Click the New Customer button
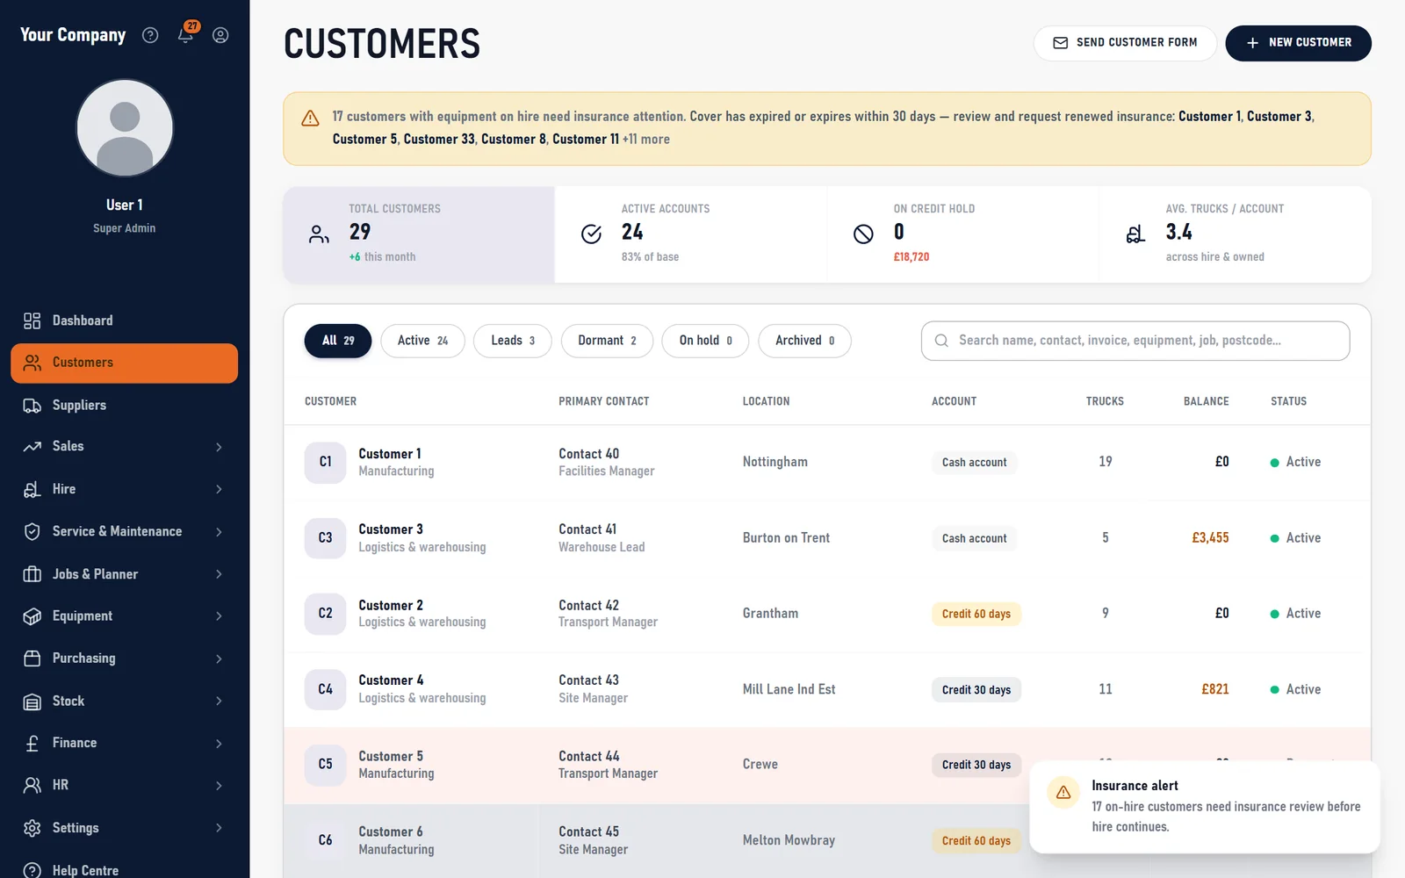The image size is (1405, 878). (x=1298, y=43)
